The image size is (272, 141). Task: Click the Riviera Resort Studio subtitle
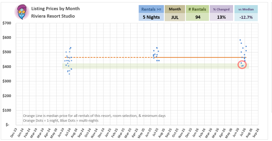(x=53, y=16)
